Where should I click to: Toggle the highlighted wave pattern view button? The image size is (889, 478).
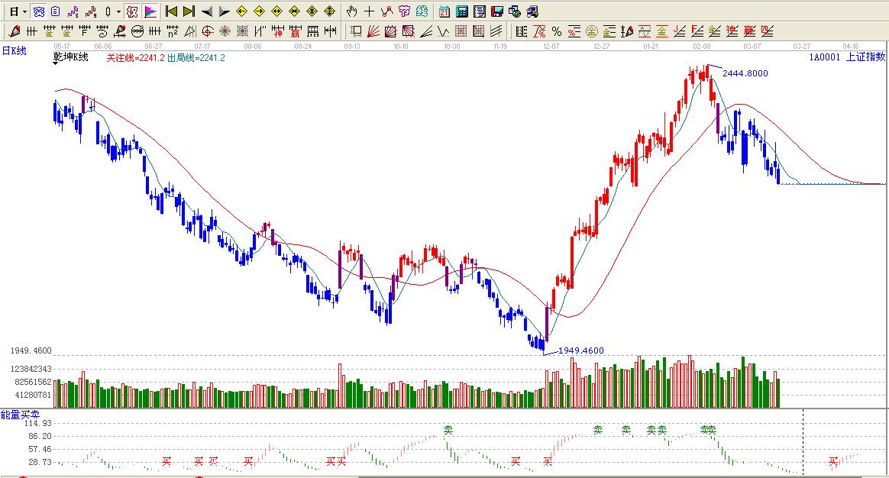point(37,11)
